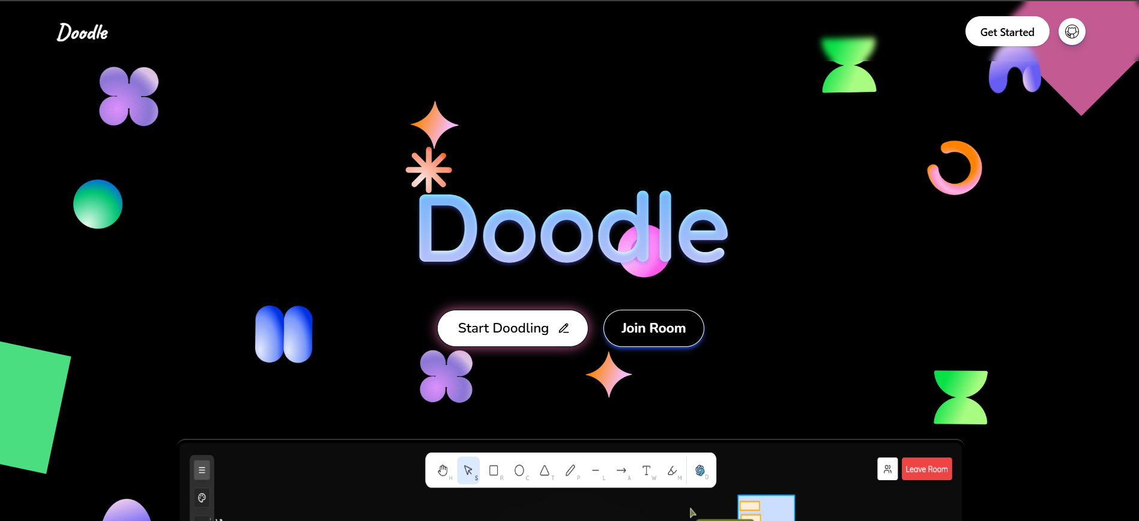Viewport: 1139px width, 521px height.
Task: Click the Doodle logo in the header
Action: [x=82, y=32]
